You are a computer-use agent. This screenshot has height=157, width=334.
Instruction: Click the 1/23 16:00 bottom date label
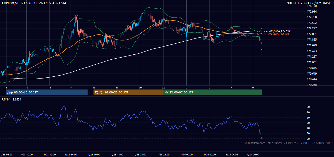(94, 155)
